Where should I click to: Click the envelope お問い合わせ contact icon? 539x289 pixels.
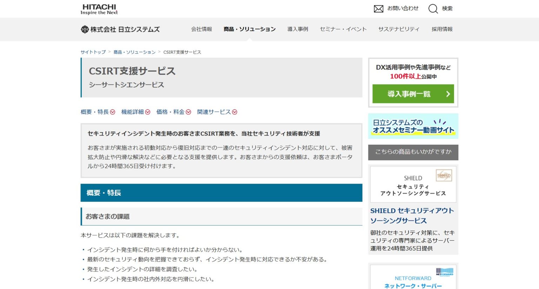378,8
